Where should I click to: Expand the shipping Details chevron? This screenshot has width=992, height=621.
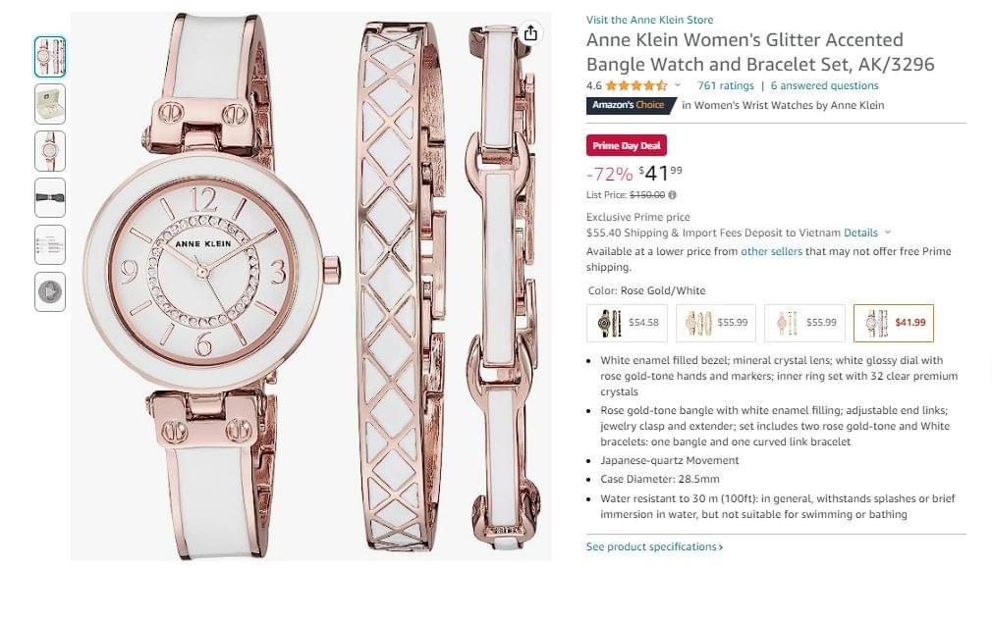888,233
